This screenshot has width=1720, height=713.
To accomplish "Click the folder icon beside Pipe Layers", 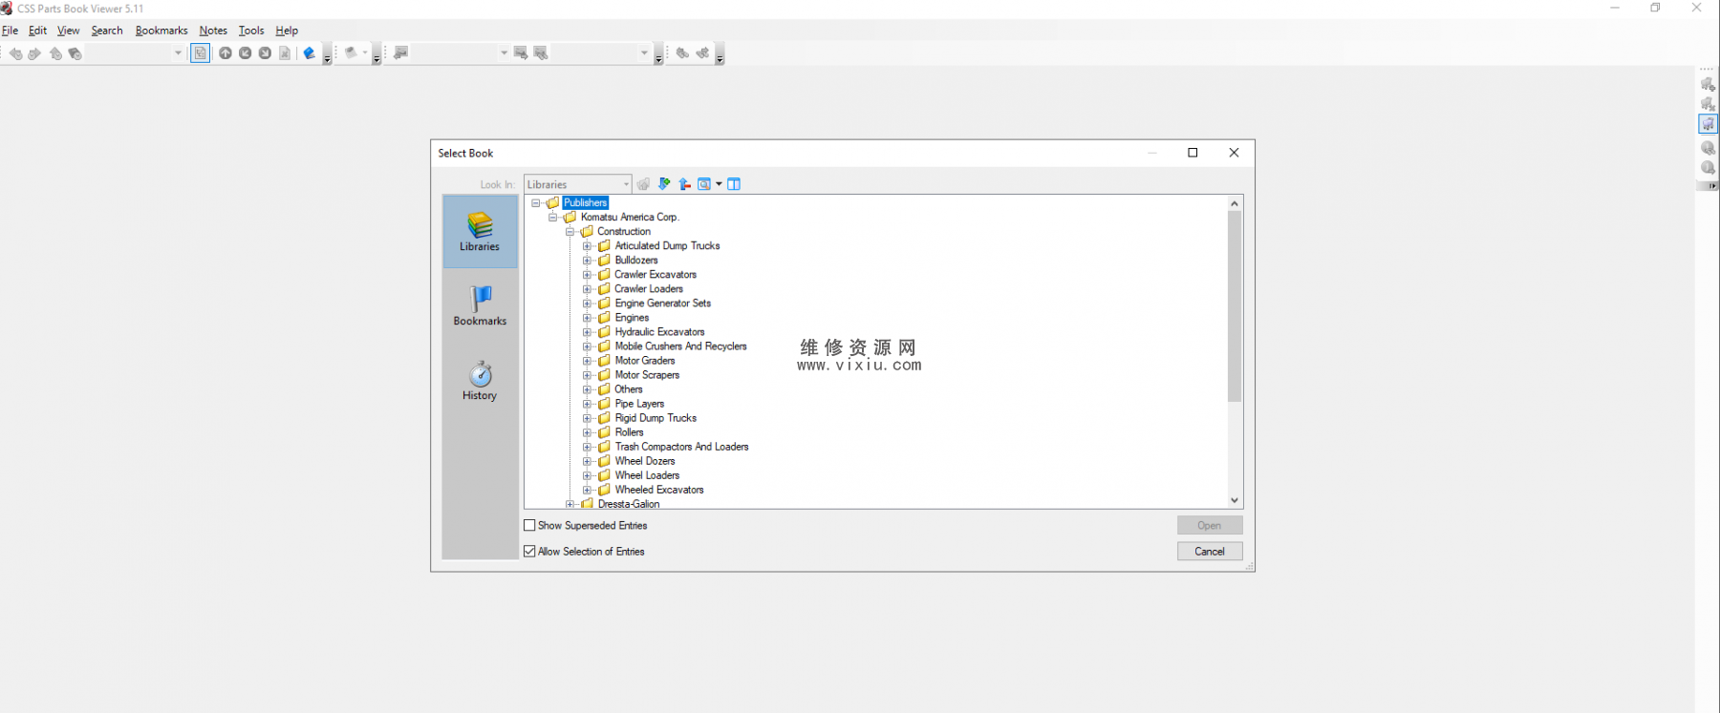I will tap(604, 404).
